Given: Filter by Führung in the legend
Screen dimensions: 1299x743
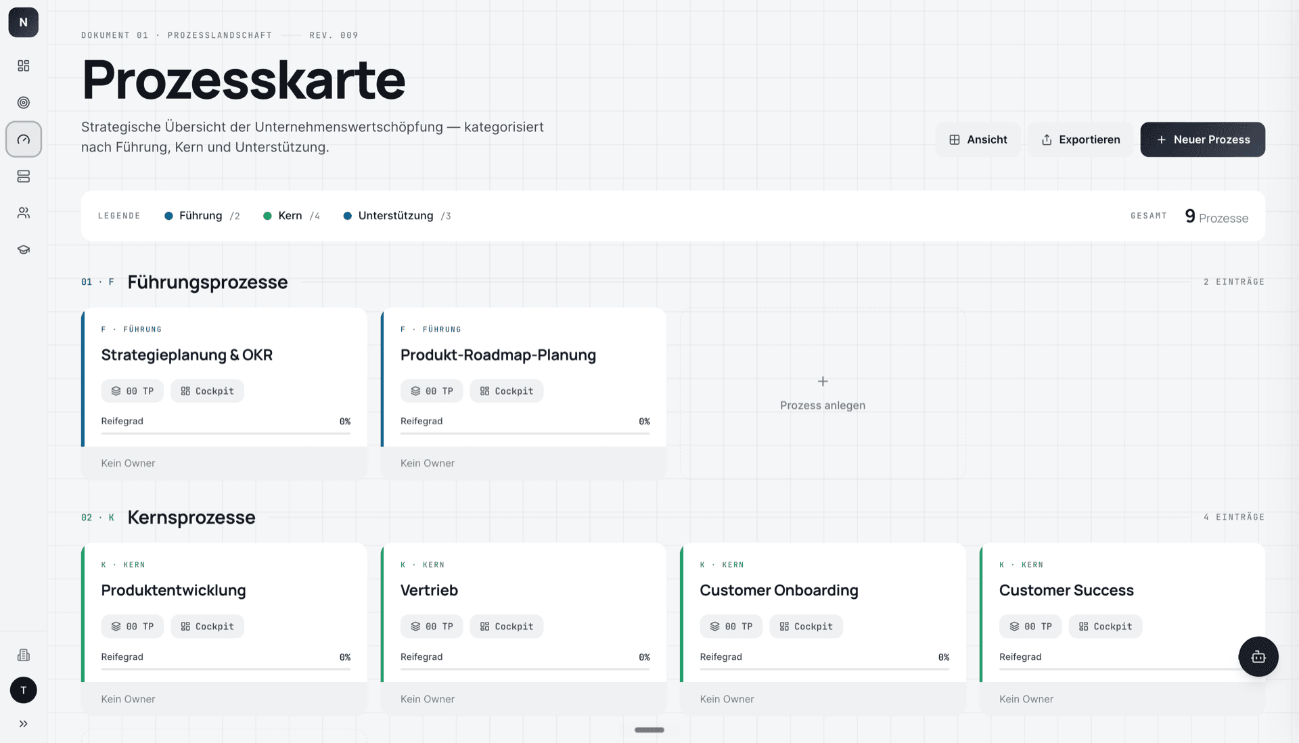Looking at the screenshot, I should click(202, 216).
